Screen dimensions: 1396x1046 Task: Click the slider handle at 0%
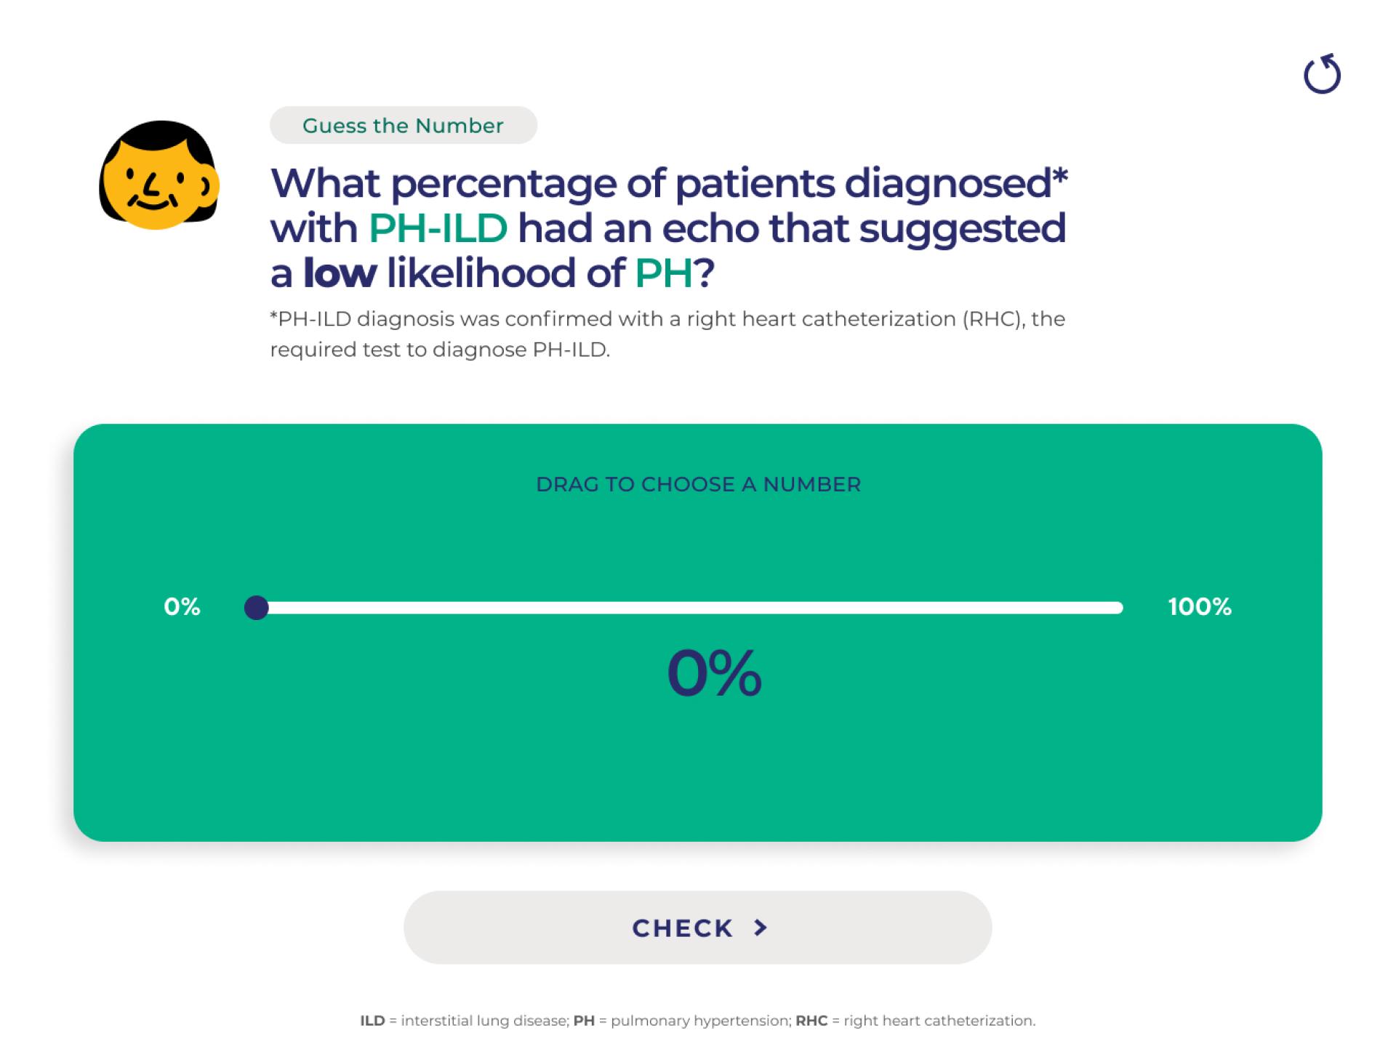(x=256, y=607)
